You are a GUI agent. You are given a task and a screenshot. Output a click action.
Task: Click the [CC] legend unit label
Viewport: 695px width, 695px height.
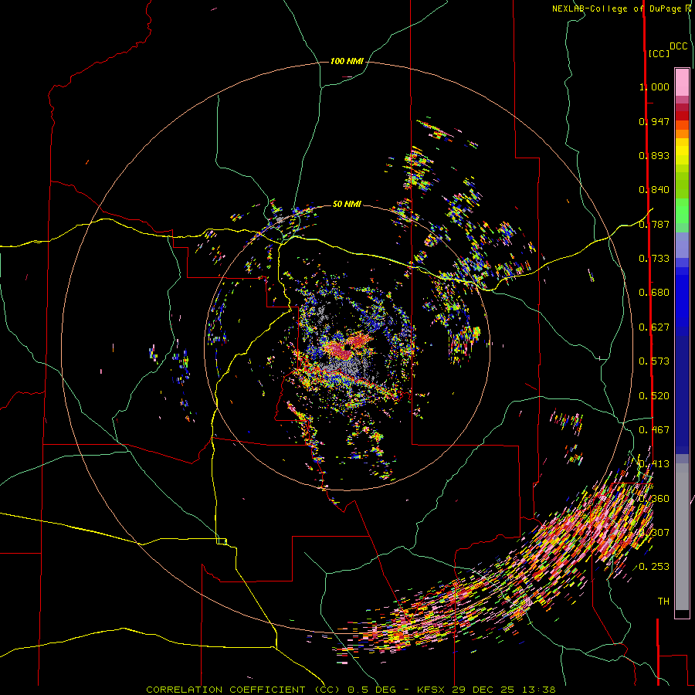click(659, 53)
